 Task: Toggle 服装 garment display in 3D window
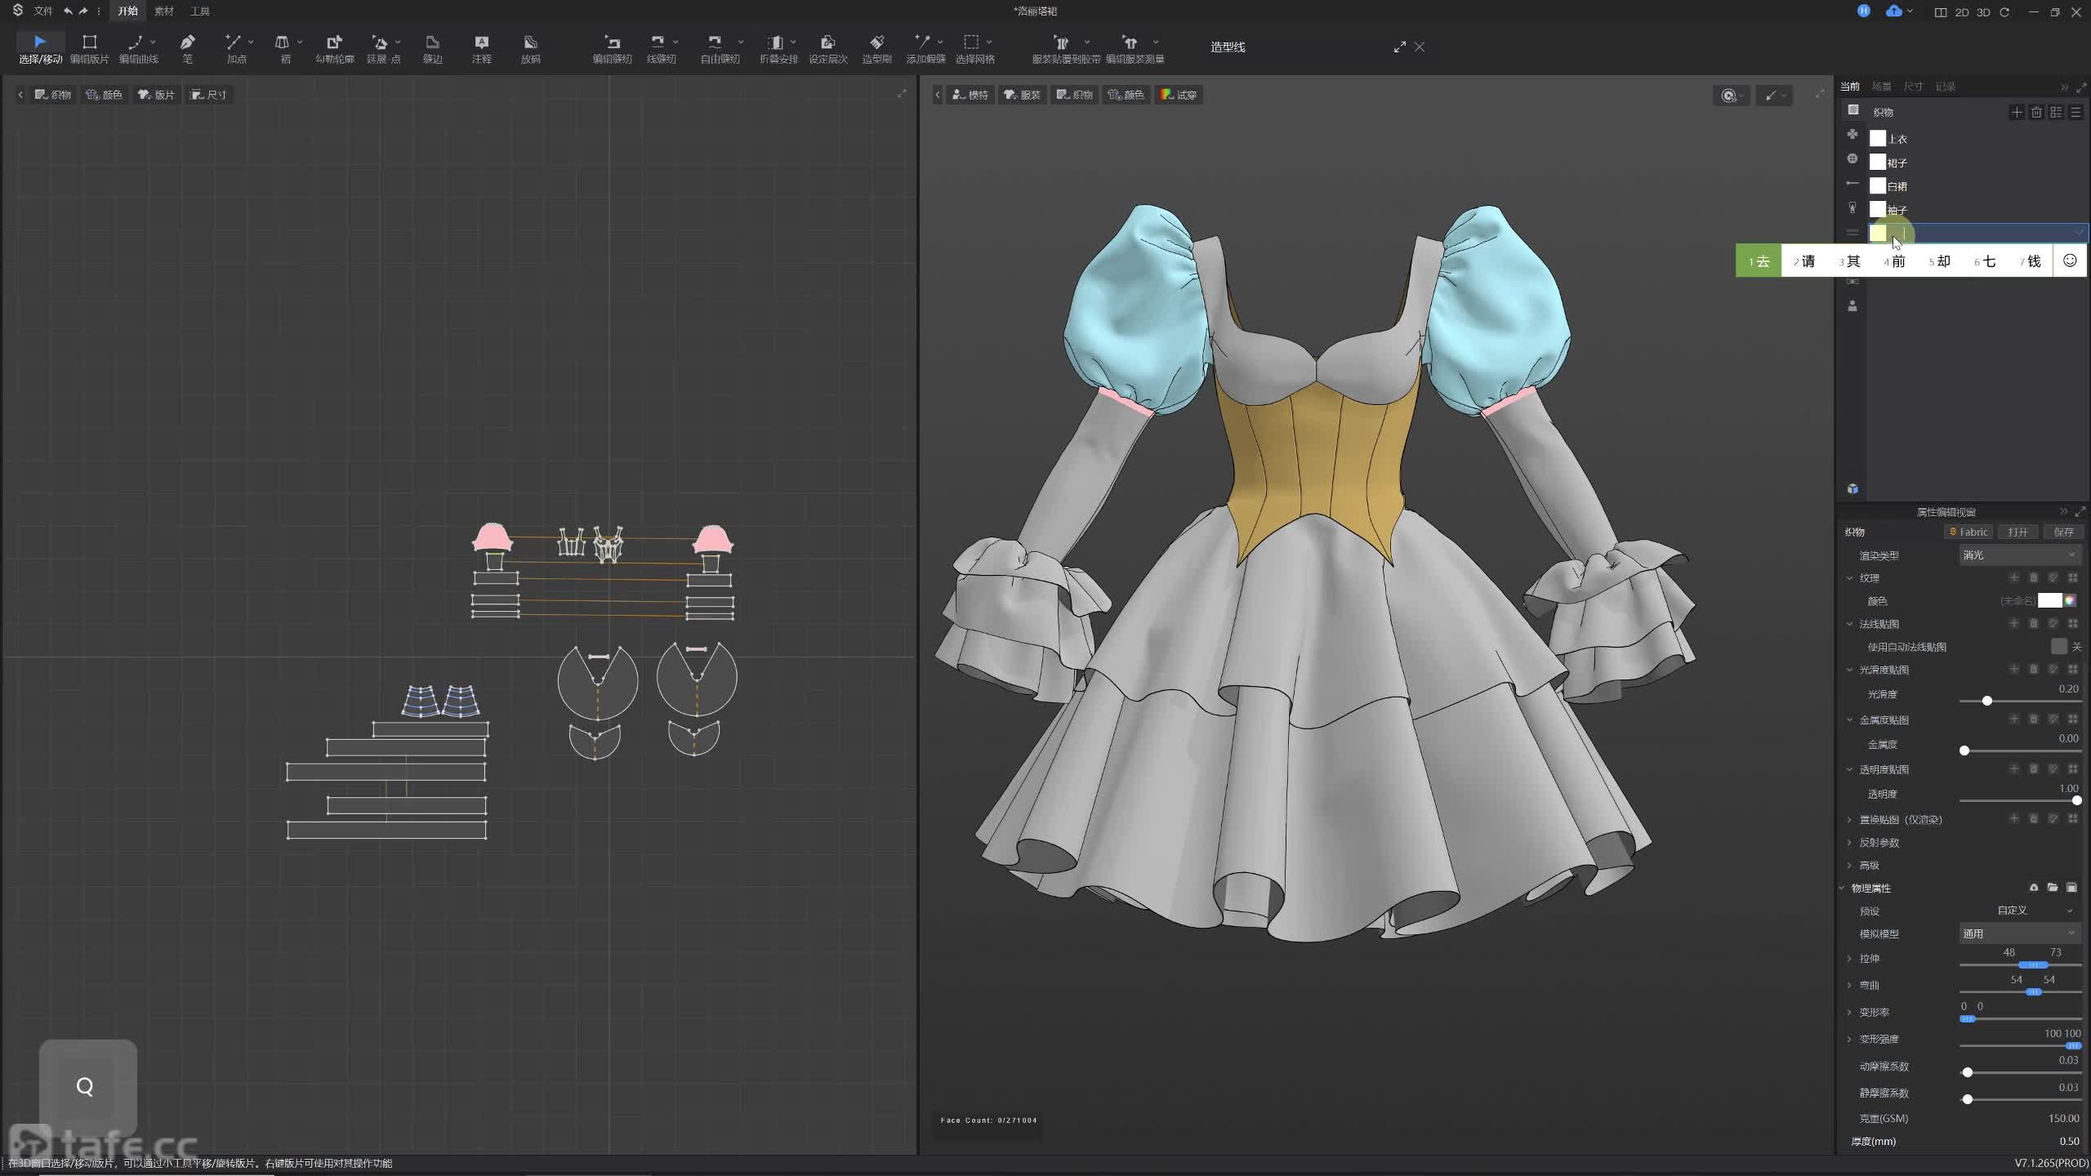pyautogui.click(x=1022, y=95)
